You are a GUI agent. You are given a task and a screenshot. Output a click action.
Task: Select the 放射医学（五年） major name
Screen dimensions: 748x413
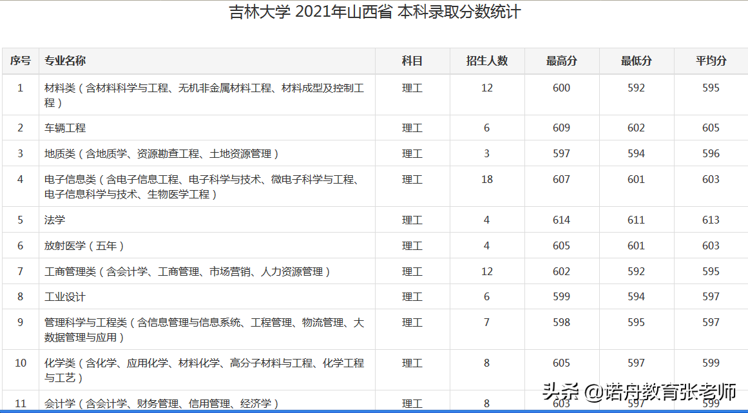coord(86,245)
